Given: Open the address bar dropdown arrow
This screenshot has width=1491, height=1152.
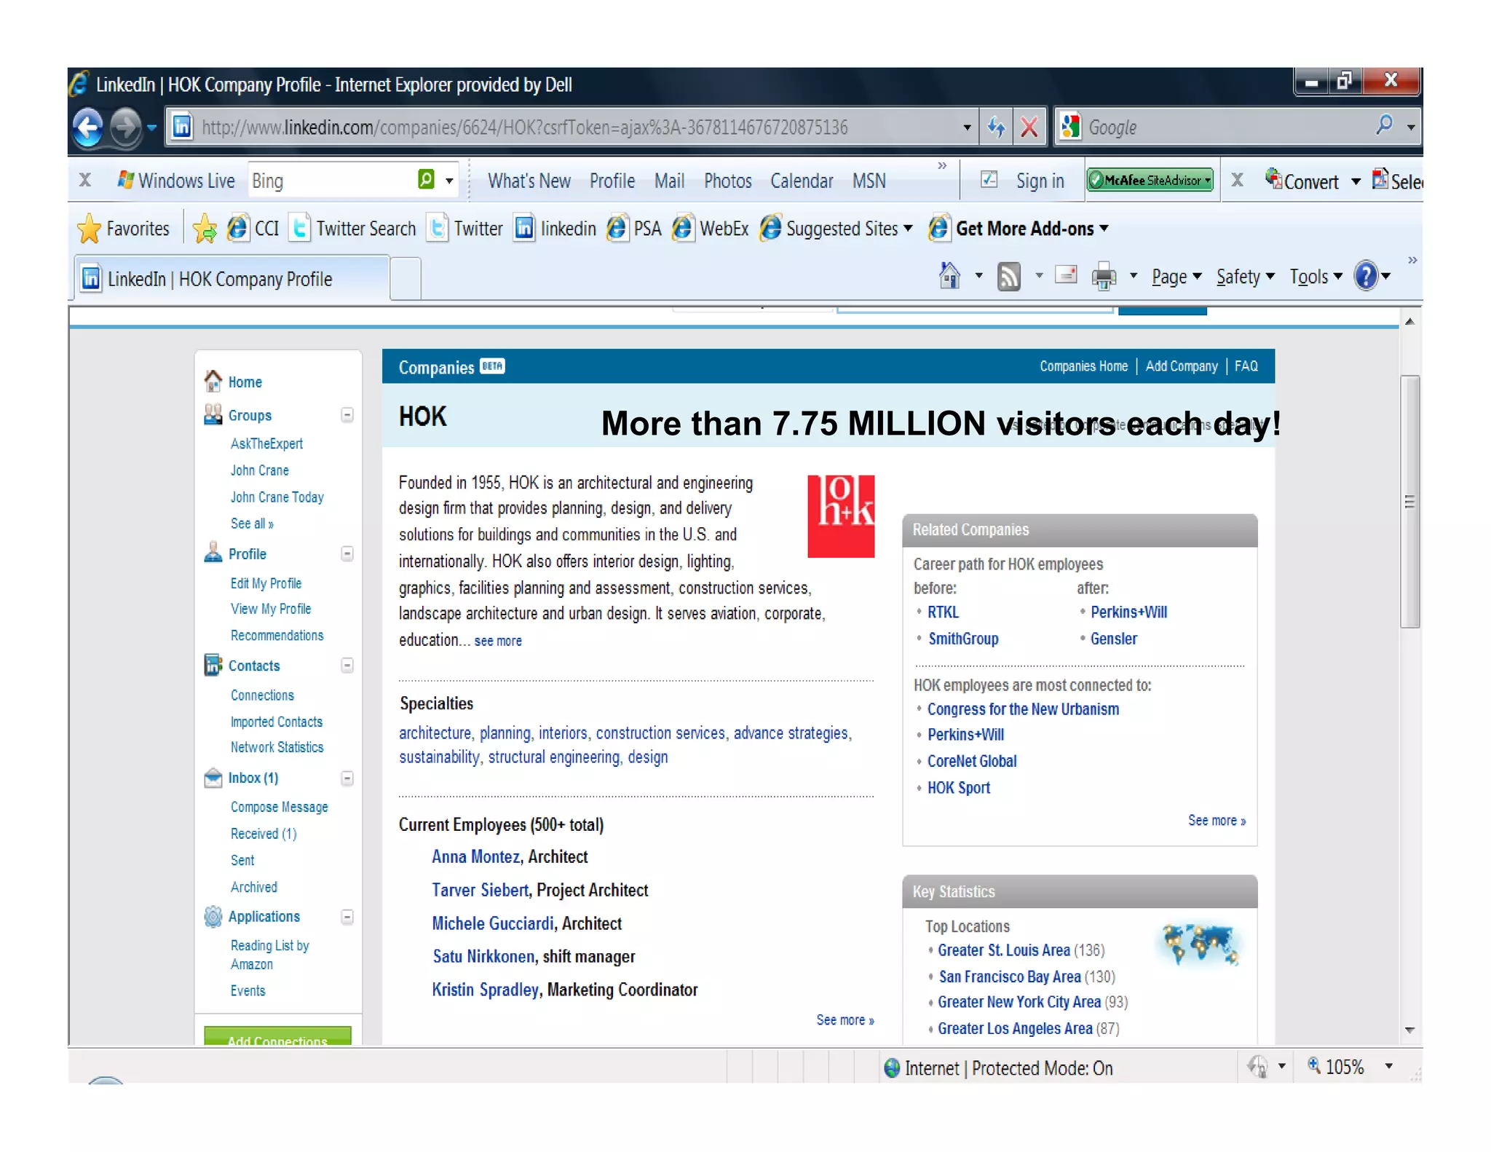Looking at the screenshot, I should pyautogui.click(x=967, y=127).
